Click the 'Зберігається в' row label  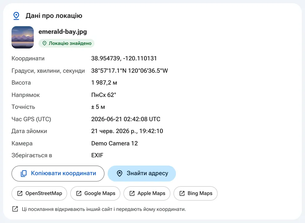pos(32,155)
